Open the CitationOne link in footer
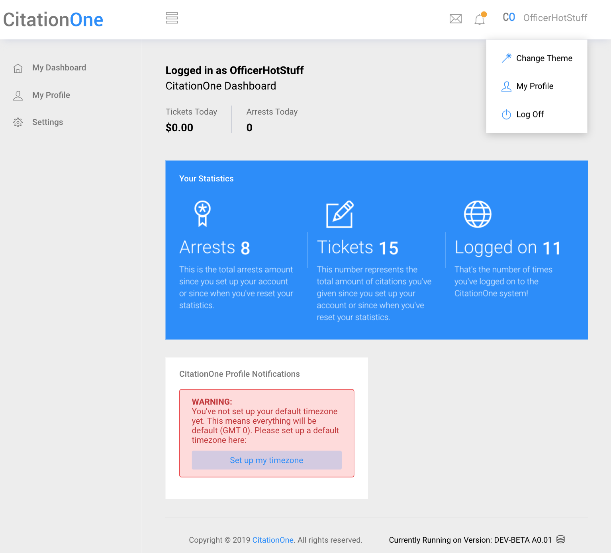The width and height of the screenshot is (611, 553). point(273,540)
